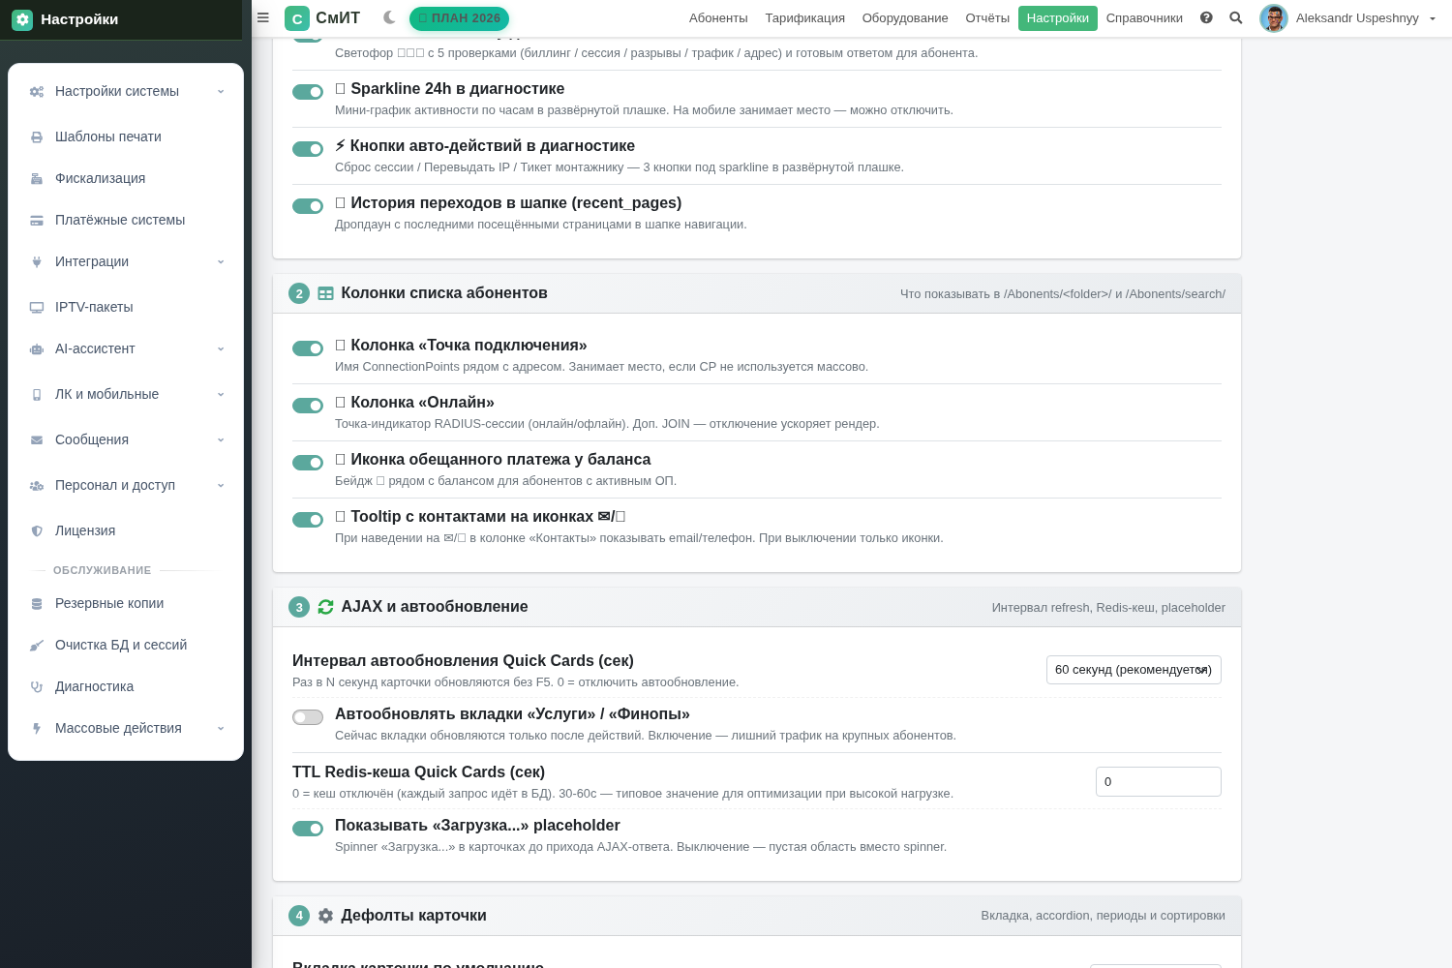Click users icon for Персонал и доступ
This screenshot has height=968, width=1452.
[37, 486]
